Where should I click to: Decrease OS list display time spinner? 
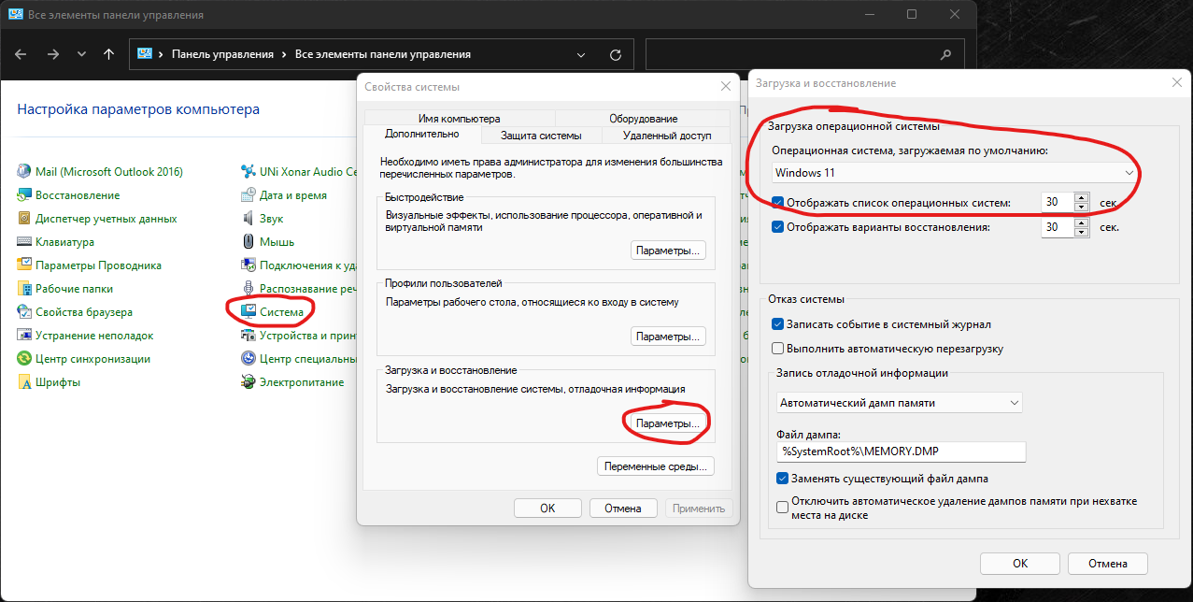tap(1082, 208)
